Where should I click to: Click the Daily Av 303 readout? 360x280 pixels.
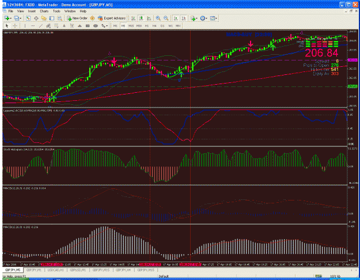[x=325, y=74]
